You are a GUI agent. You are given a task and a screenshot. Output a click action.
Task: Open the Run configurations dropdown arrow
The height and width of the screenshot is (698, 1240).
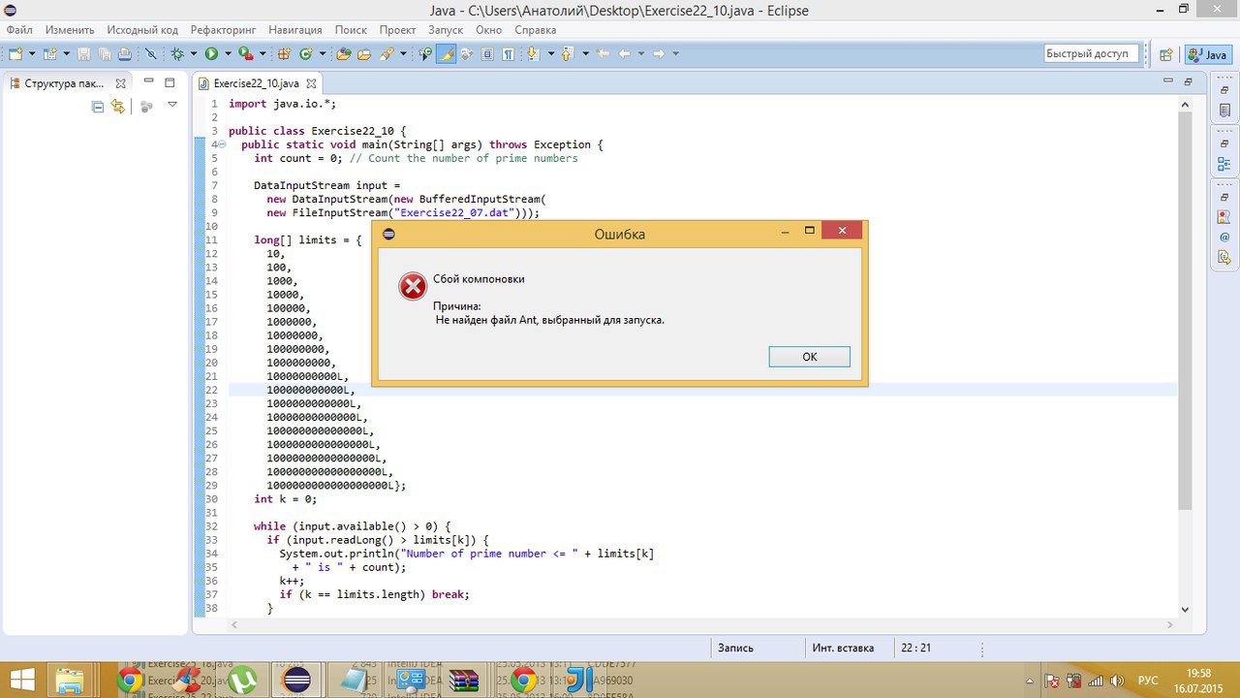tap(228, 54)
